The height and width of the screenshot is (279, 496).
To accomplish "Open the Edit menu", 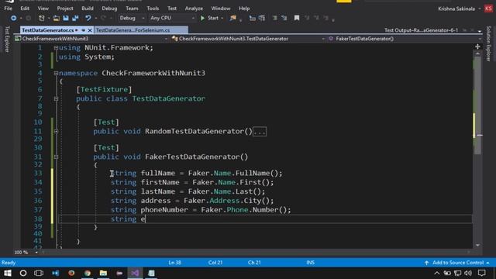I will point(25,9).
